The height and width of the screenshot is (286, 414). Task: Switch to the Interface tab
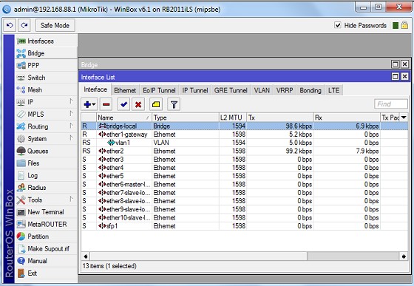(x=95, y=89)
